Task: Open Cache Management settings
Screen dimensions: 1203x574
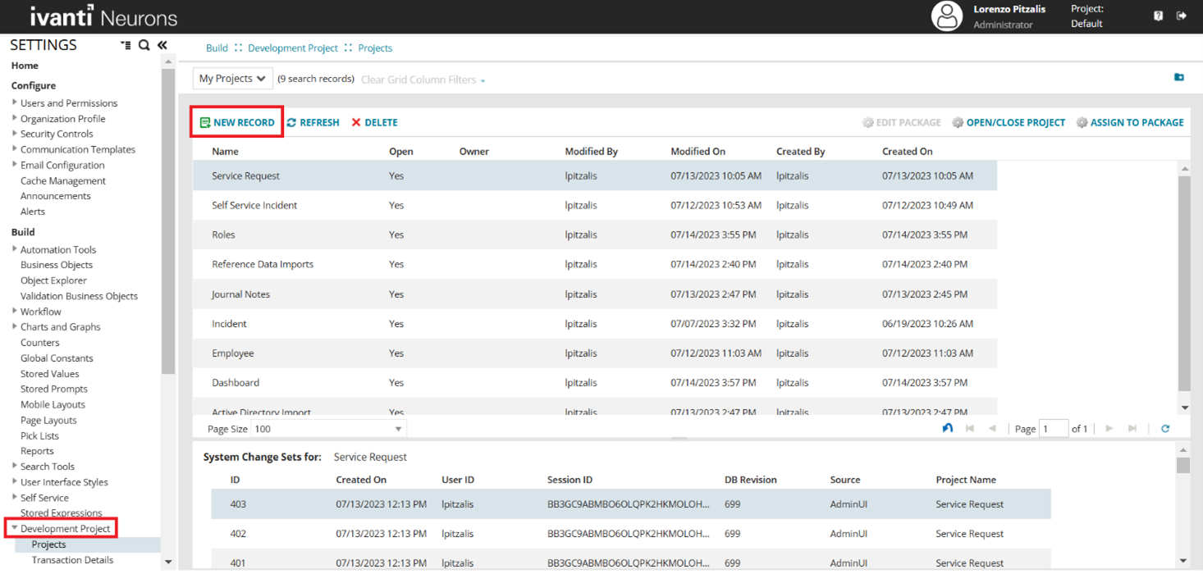Action: click(x=63, y=180)
